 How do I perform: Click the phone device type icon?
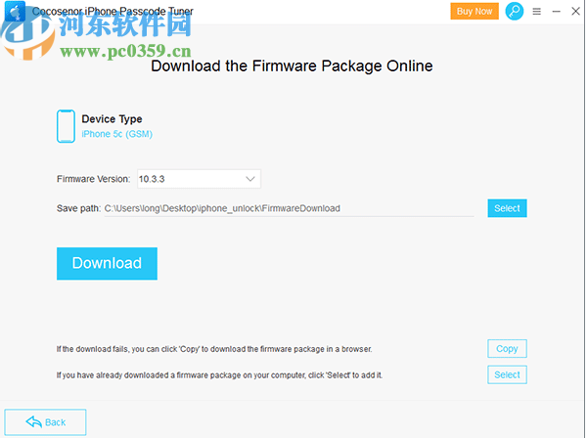click(x=66, y=126)
